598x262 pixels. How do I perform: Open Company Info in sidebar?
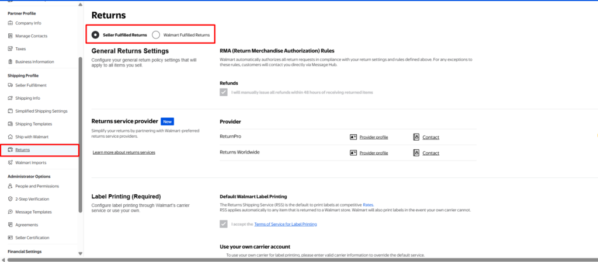click(28, 23)
